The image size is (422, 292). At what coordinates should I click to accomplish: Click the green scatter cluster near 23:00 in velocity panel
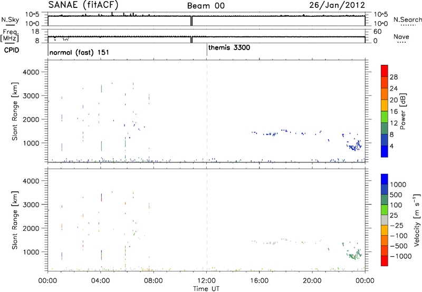point(354,255)
